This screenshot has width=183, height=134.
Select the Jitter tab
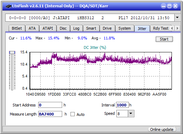point(142,29)
